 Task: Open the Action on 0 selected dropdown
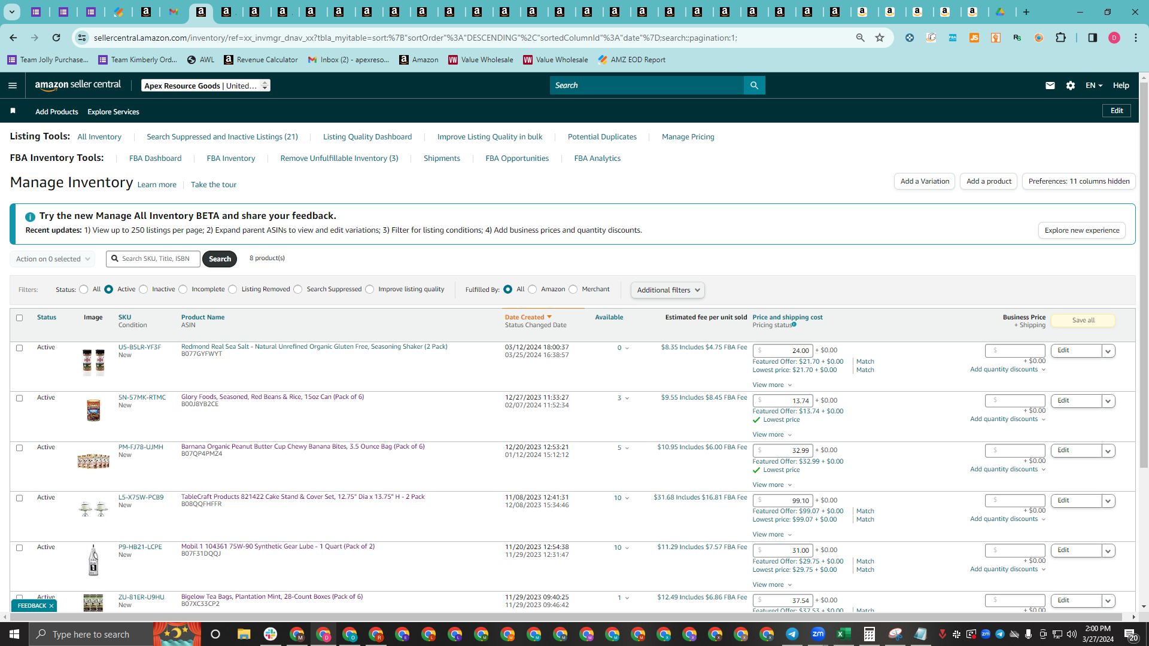coord(52,259)
